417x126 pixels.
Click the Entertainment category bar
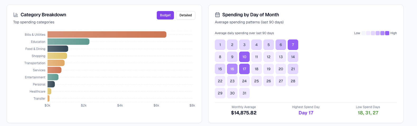tap(53, 77)
